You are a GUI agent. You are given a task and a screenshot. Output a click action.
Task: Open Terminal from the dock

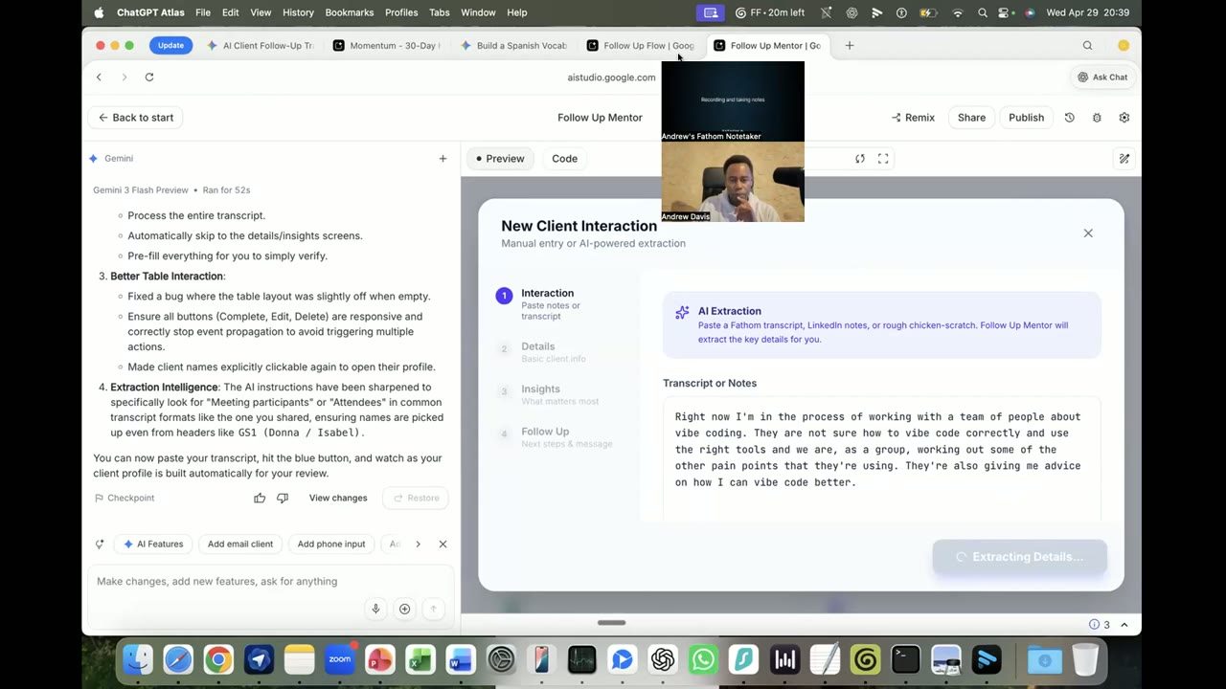(905, 660)
